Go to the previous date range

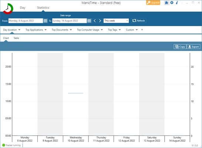pos(95,21)
